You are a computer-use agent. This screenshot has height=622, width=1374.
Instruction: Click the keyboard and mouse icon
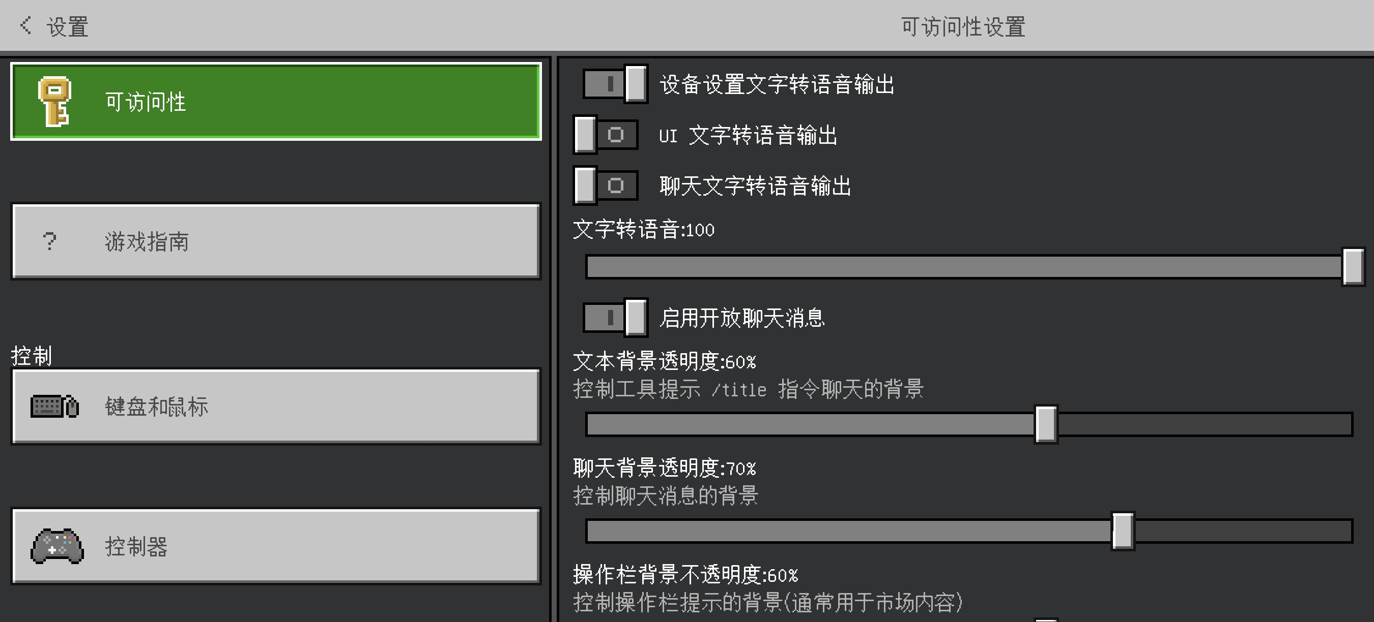(x=54, y=407)
